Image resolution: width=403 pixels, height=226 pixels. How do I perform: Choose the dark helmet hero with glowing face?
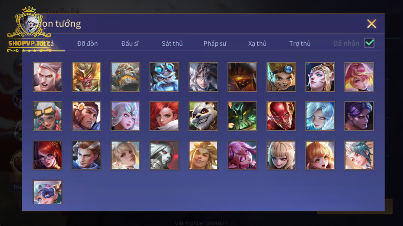coord(242,77)
